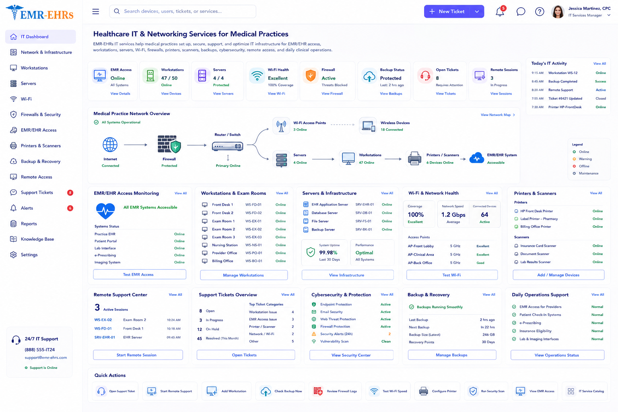Click the Security Alerts (24h) row
This screenshot has width=618, height=412.
351,334
